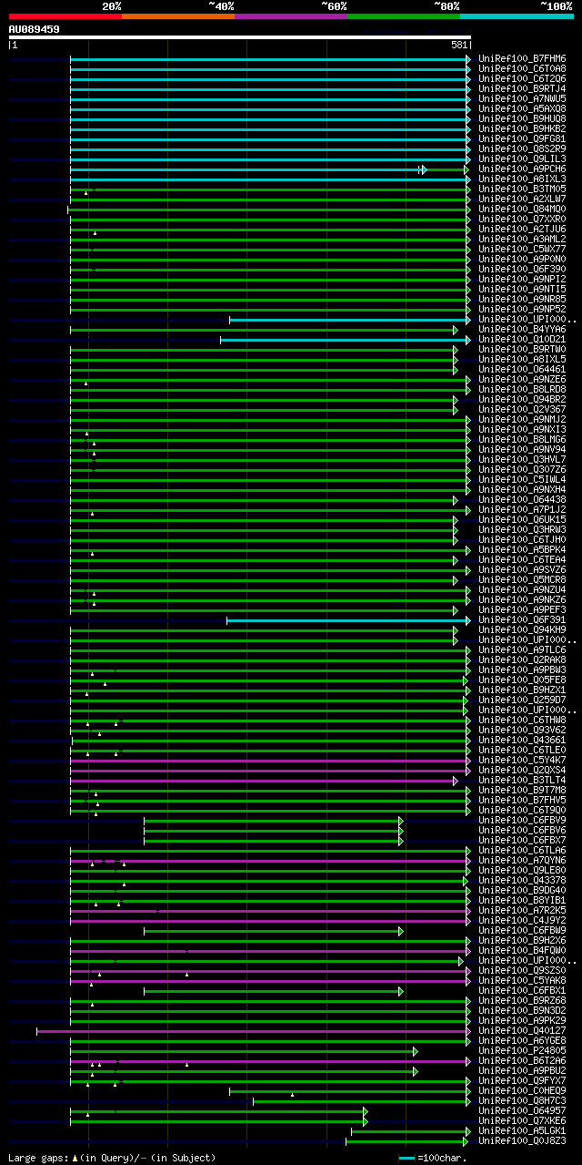This screenshot has width=582, height=1165.
Task: Pick the UniRef100_Q94BR2 hit name
Action: pos(522,399)
